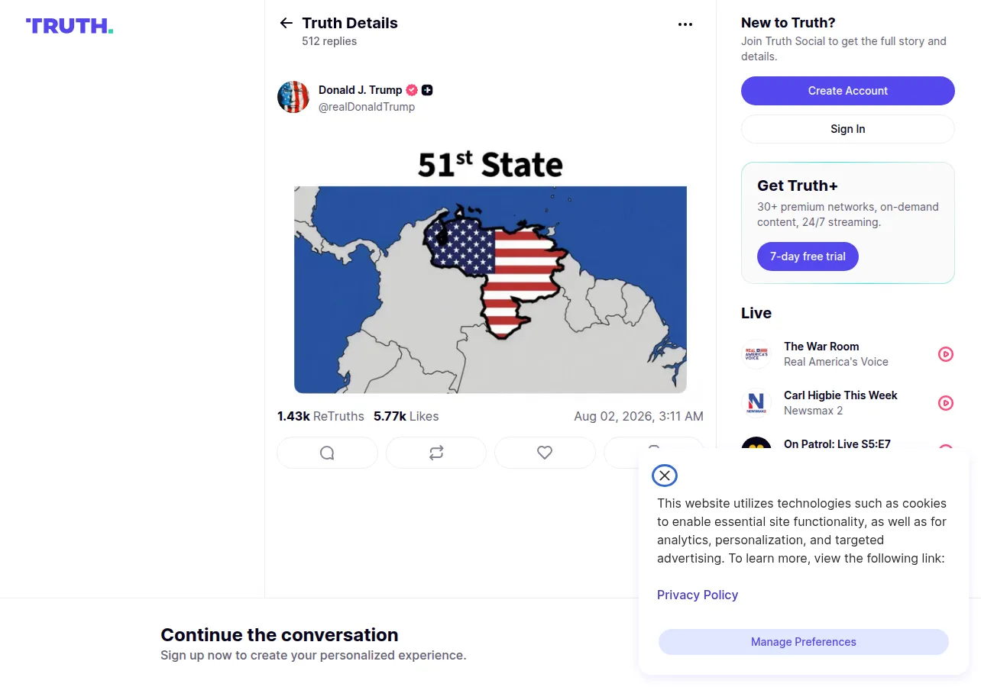Open Donald J. Trump profile avatar
The image size is (981, 687).
click(293, 97)
